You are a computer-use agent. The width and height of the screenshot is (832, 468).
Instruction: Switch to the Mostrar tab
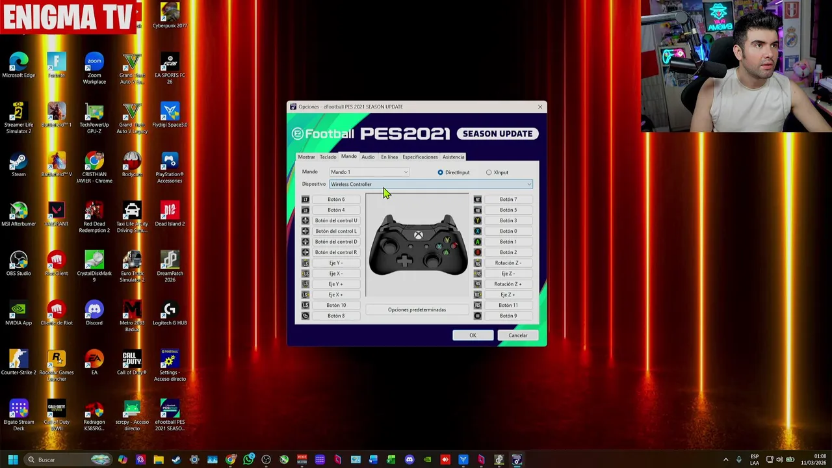click(306, 157)
